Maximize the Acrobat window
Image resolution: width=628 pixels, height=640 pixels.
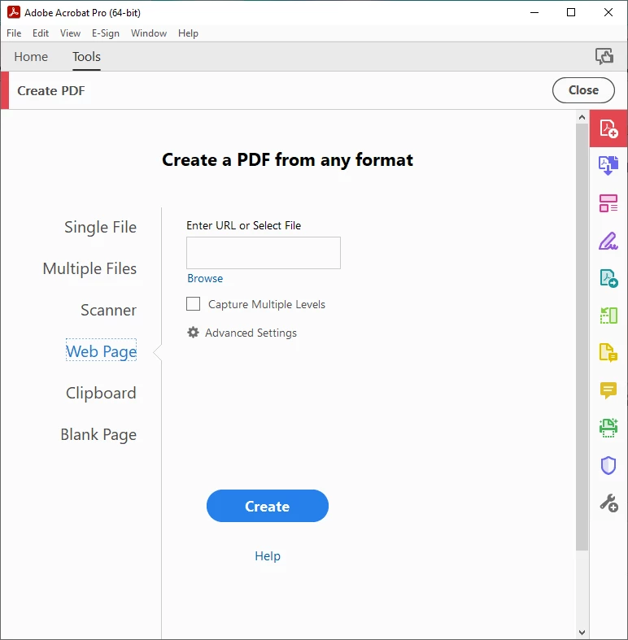[x=571, y=12]
